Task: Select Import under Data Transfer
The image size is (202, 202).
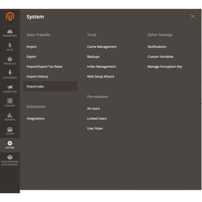Action: pyautogui.click(x=32, y=47)
